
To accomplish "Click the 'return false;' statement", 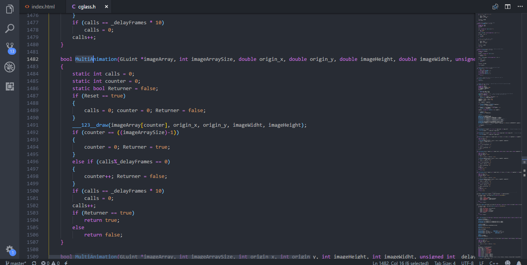I will click(103, 235).
